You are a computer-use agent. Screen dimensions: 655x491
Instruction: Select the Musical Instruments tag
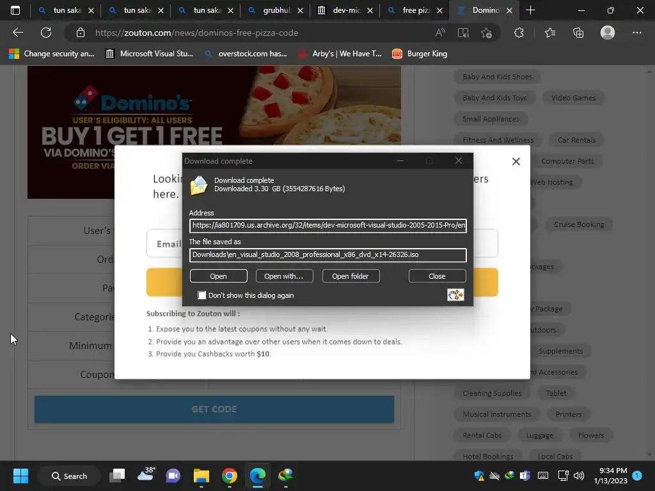(x=497, y=414)
